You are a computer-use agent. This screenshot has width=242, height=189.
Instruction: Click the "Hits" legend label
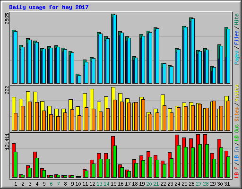(x=236, y=19)
